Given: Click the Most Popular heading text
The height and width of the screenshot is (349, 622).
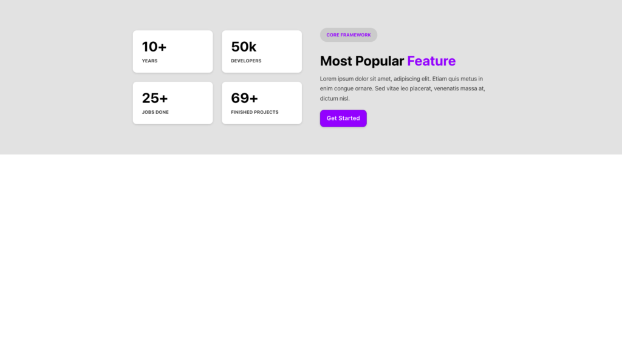Looking at the screenshot, I should point(362,61).
